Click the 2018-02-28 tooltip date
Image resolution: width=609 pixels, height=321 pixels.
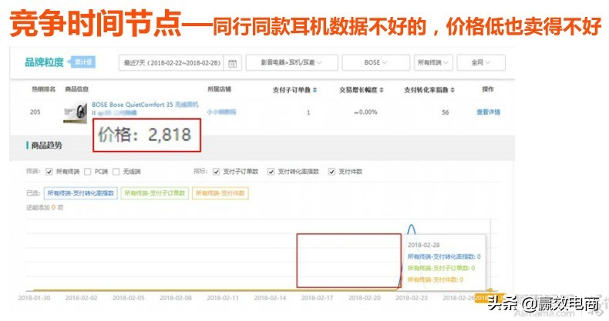[x=424, y=245]
